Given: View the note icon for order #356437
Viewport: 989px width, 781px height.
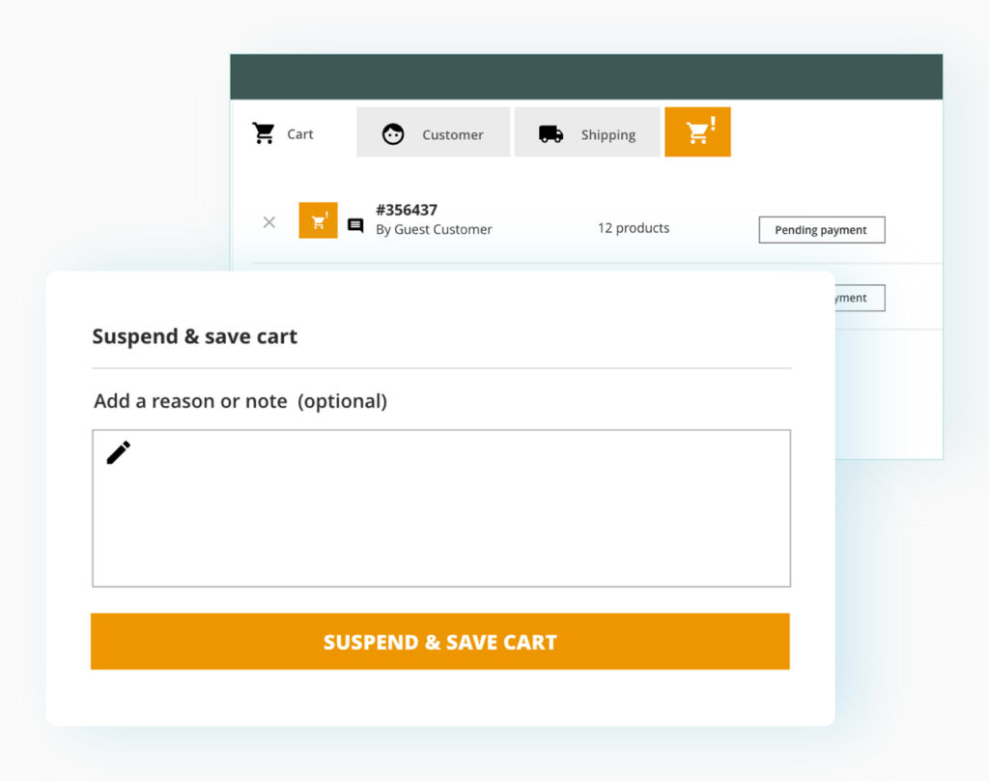Looking at the screenshot, I should pos(355,226).
